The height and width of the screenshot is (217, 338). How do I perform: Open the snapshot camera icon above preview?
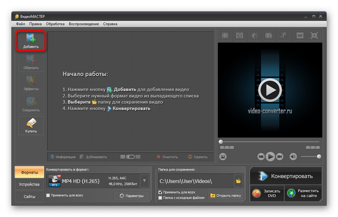(x=239, y=35)
